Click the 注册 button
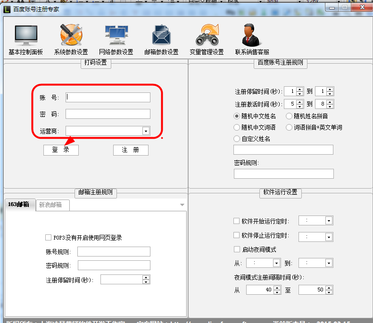 pos(131,150)
